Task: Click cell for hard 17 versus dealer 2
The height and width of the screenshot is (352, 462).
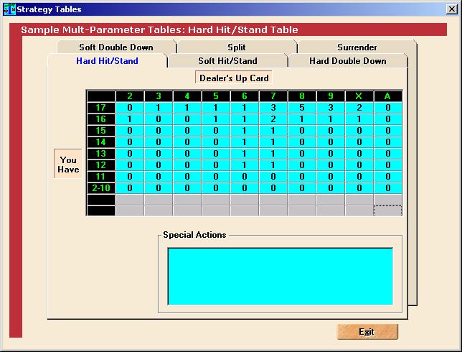Action: (129, 108)
